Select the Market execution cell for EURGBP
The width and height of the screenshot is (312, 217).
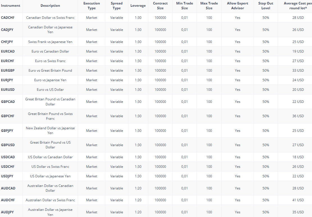(92, 70)
